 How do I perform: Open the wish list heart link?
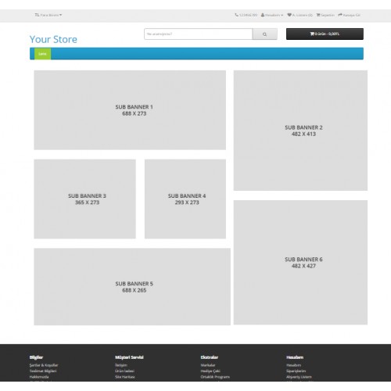[x=300, y=15]
